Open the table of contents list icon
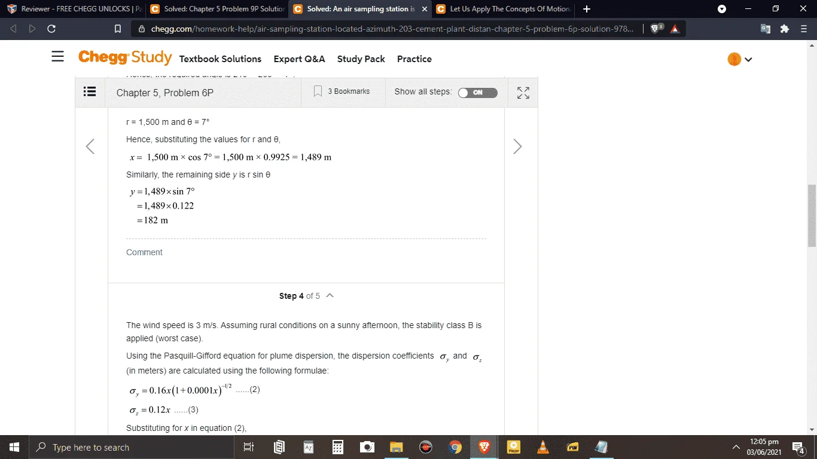This screenshot has width=817, height=459. click(x=90, y=91)
